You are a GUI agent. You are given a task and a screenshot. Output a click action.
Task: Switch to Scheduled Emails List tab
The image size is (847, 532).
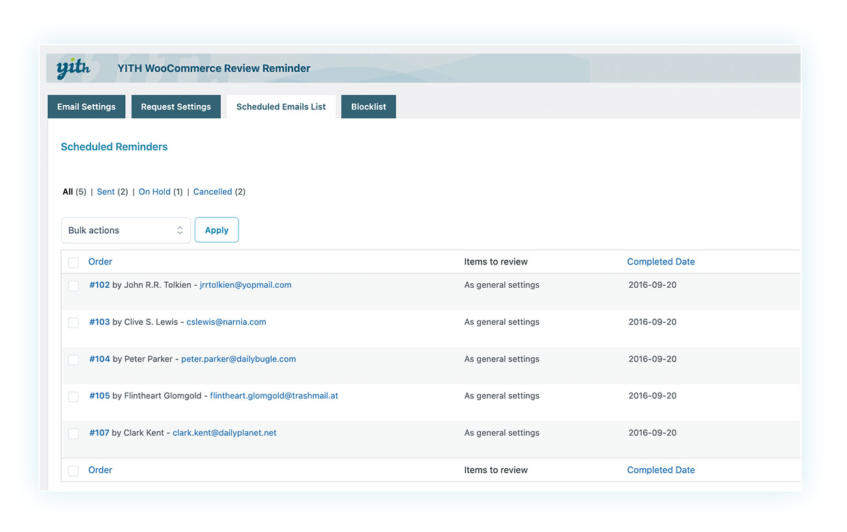281,107
